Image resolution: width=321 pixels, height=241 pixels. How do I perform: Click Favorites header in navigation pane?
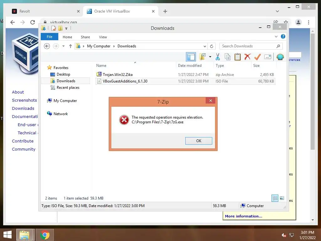coord(58,68)
